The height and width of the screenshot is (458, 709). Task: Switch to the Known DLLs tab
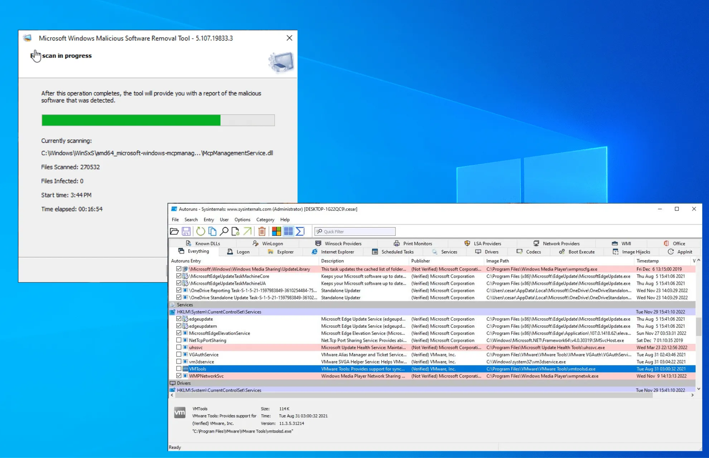coord(203,244)
